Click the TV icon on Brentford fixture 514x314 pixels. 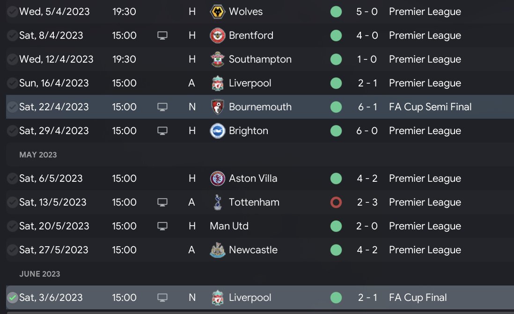[x=162, y=36]
